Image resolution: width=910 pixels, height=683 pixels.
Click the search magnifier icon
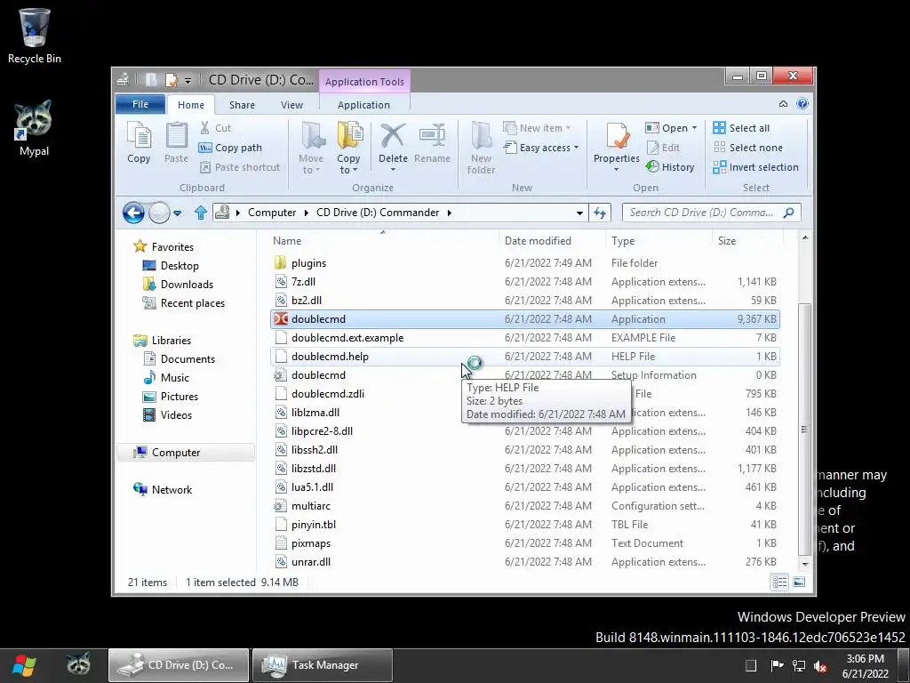click(x=788, y=213)
